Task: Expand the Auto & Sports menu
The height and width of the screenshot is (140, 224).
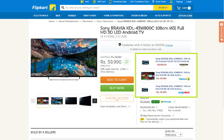Action: [163, 15]
